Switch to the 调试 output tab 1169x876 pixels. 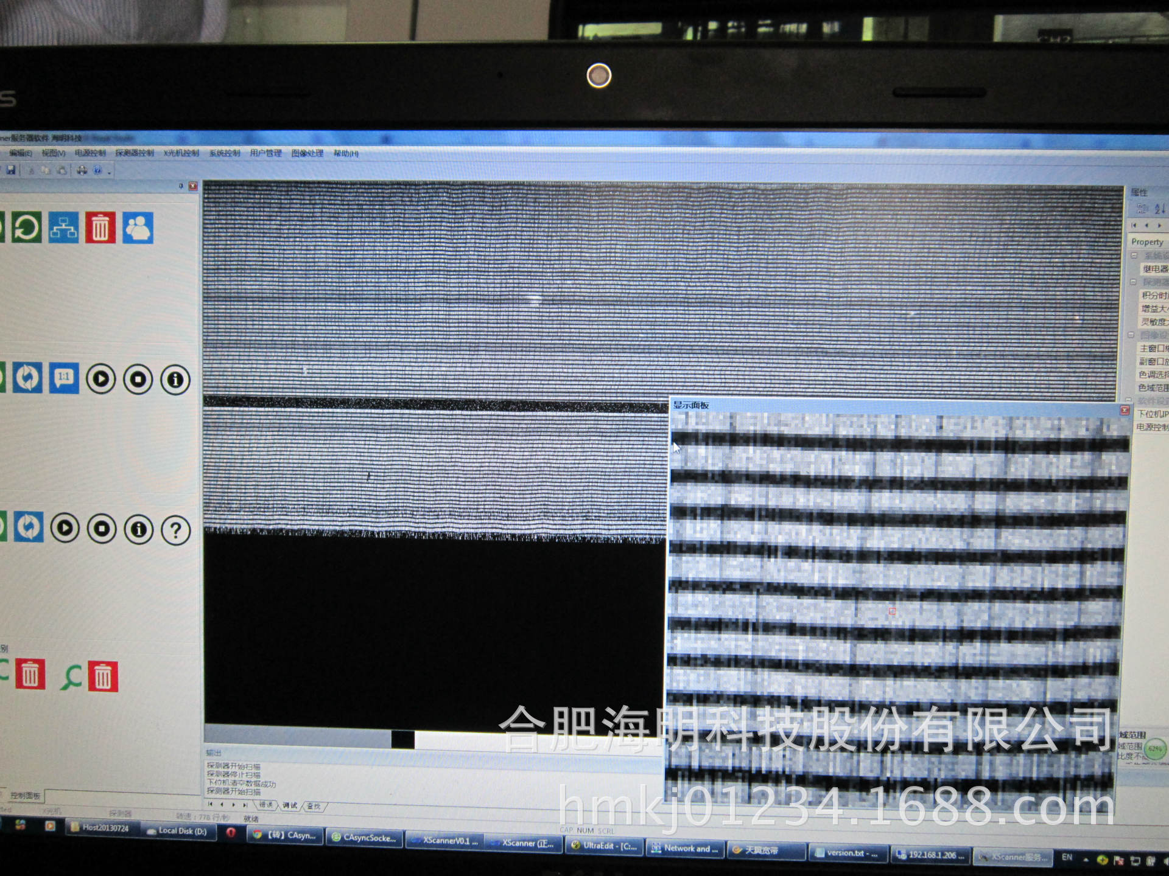290,805
